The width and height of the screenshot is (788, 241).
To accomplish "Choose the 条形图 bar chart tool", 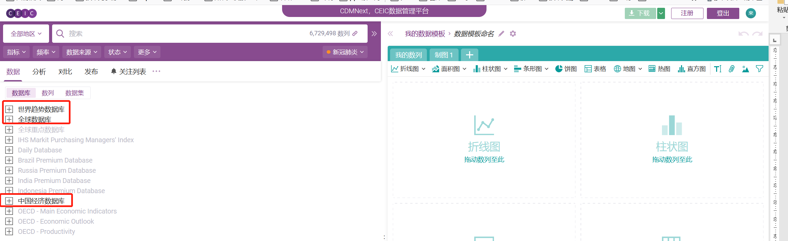I will pyautogui.click(x=531, y=69).
